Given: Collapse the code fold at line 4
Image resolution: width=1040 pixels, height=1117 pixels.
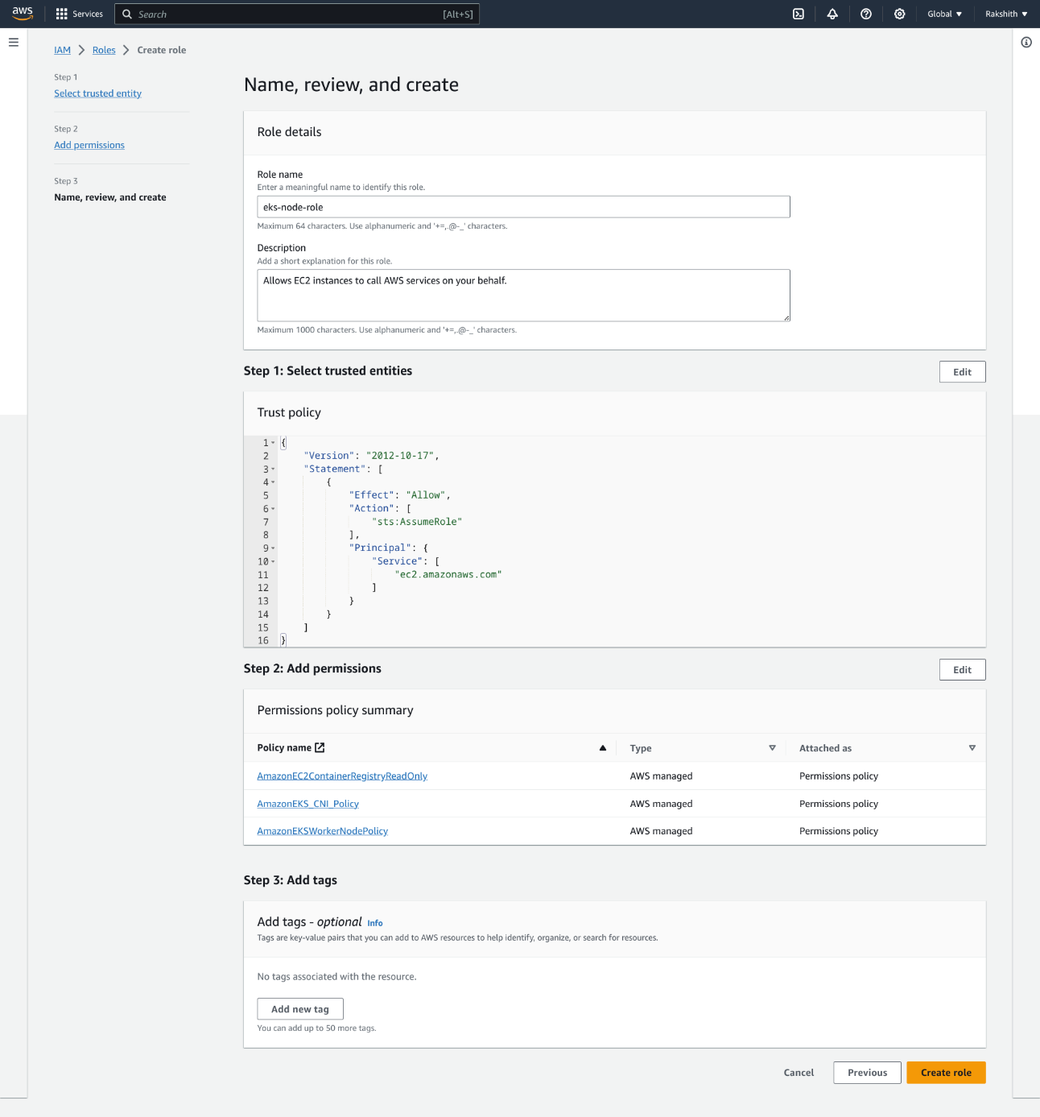Looking at the screenshot, I should point(273,482).
